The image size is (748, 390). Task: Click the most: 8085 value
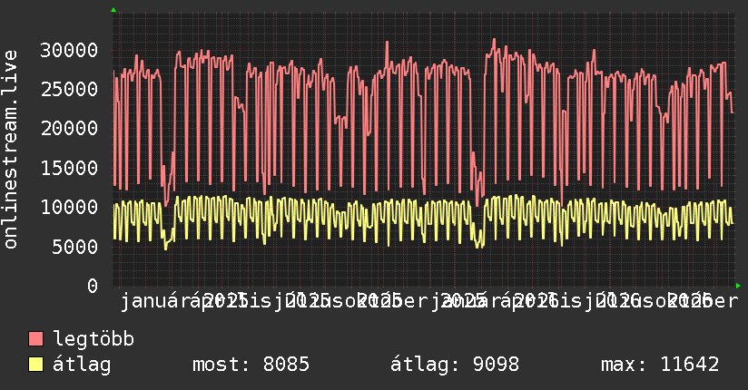click(x=251, y=365)
